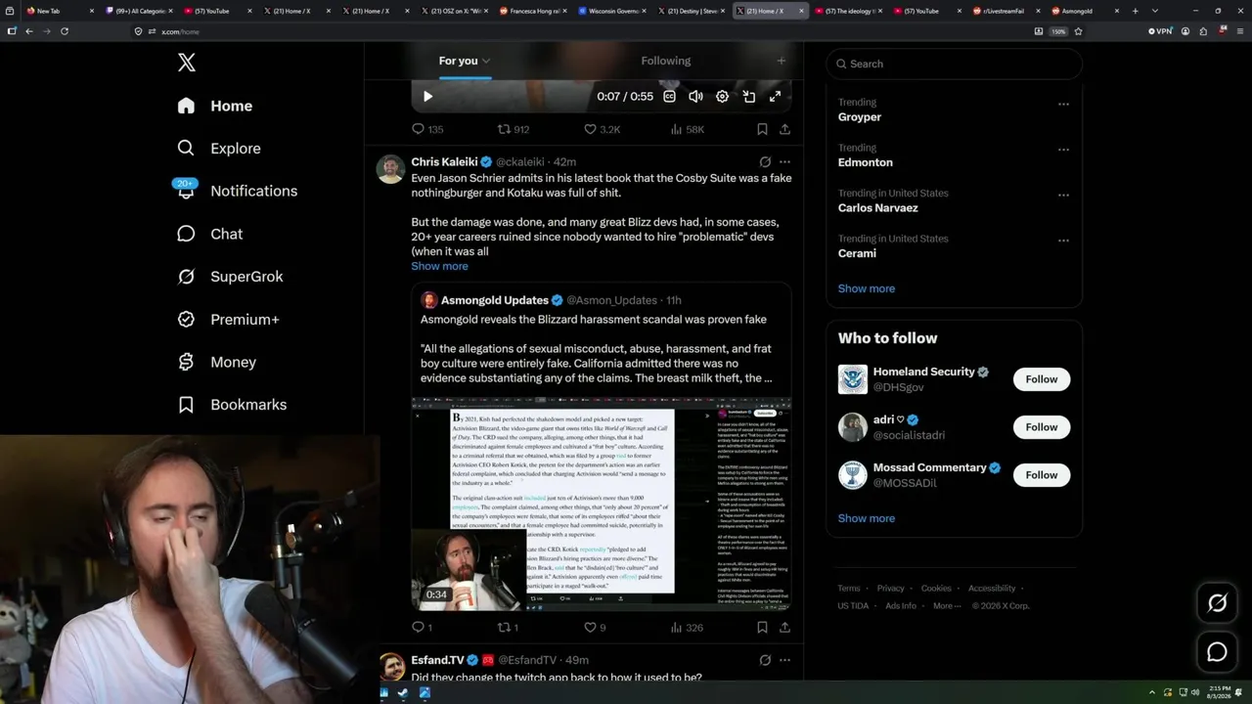Open the more menu on Chris Kaleiki's post

[784, 162]
